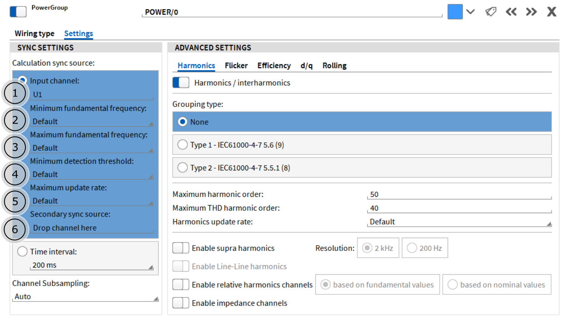The image size is (561, 317).
Task: Open Channel Subsampling Auto dropdown
Action: pos(85,297)
